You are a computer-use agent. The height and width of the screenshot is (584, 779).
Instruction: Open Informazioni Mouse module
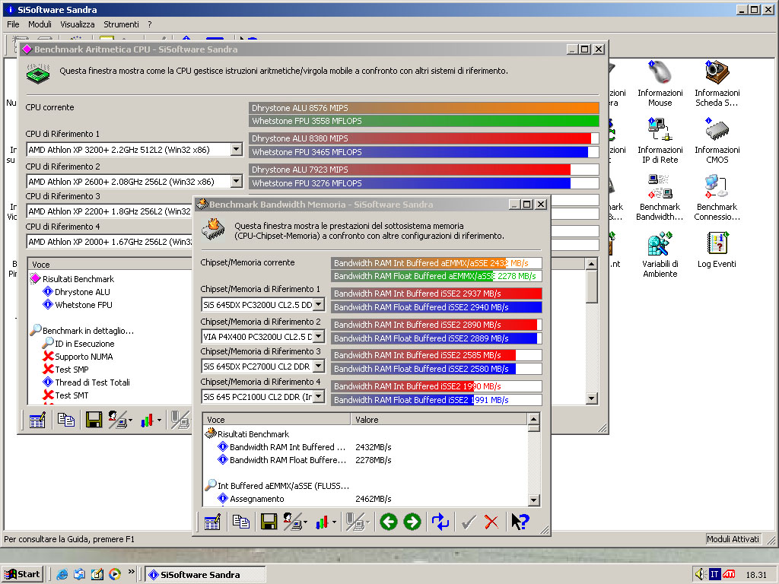[x=660, y=83]
